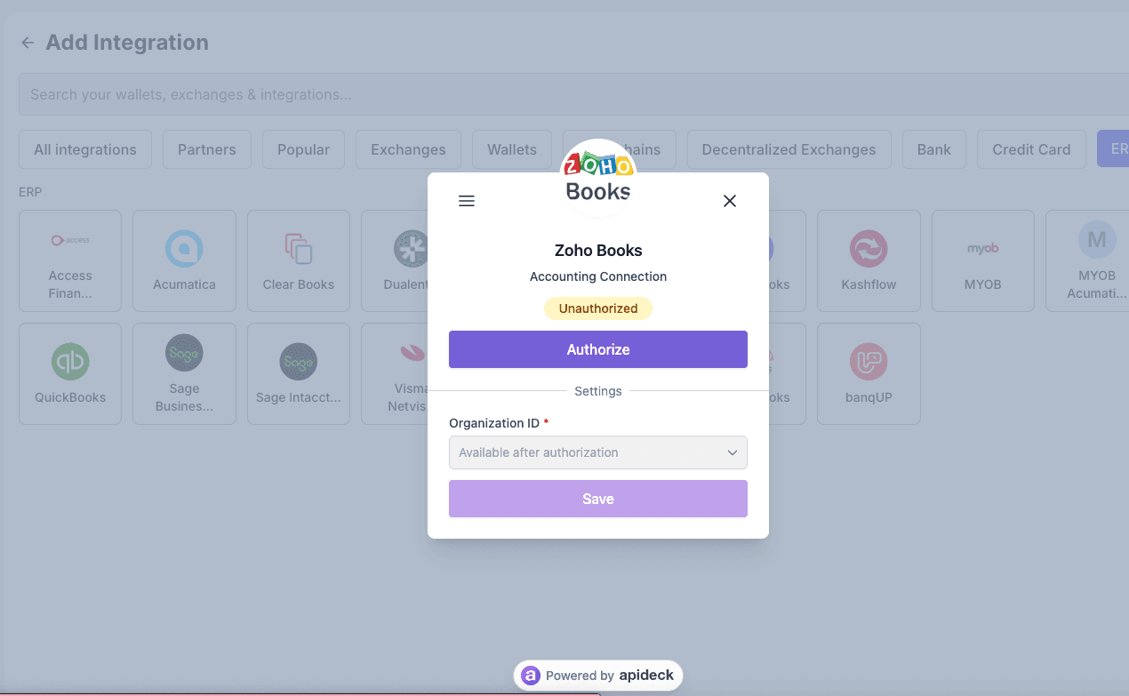
Task: Click the Organization ID label
Action: coord(494,423)
